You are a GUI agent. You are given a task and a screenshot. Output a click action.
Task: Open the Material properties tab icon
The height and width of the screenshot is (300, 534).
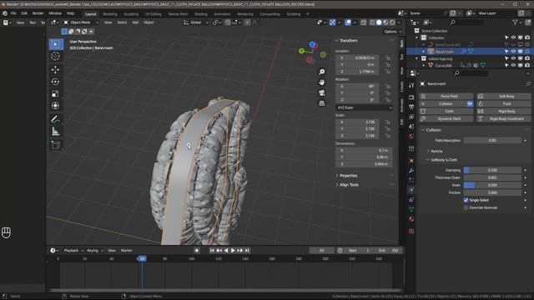point(411,219)
